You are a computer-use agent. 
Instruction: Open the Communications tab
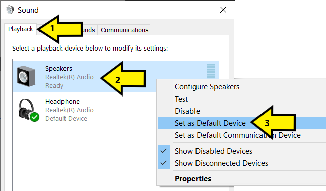(x=124, y=30)
